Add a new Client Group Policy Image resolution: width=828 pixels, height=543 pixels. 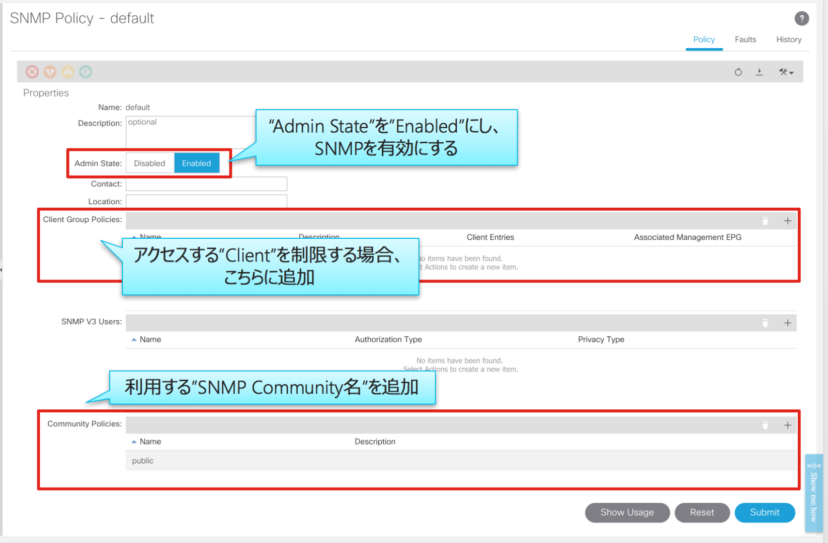coord(787,221)
